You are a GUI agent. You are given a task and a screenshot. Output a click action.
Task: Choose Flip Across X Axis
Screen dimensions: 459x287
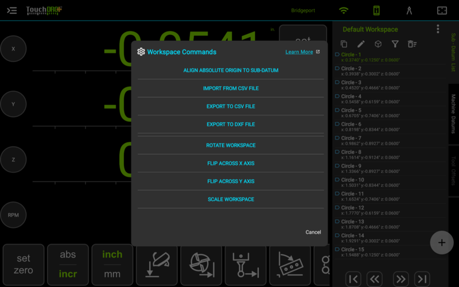pyautogui.click(x=231, y=163)
